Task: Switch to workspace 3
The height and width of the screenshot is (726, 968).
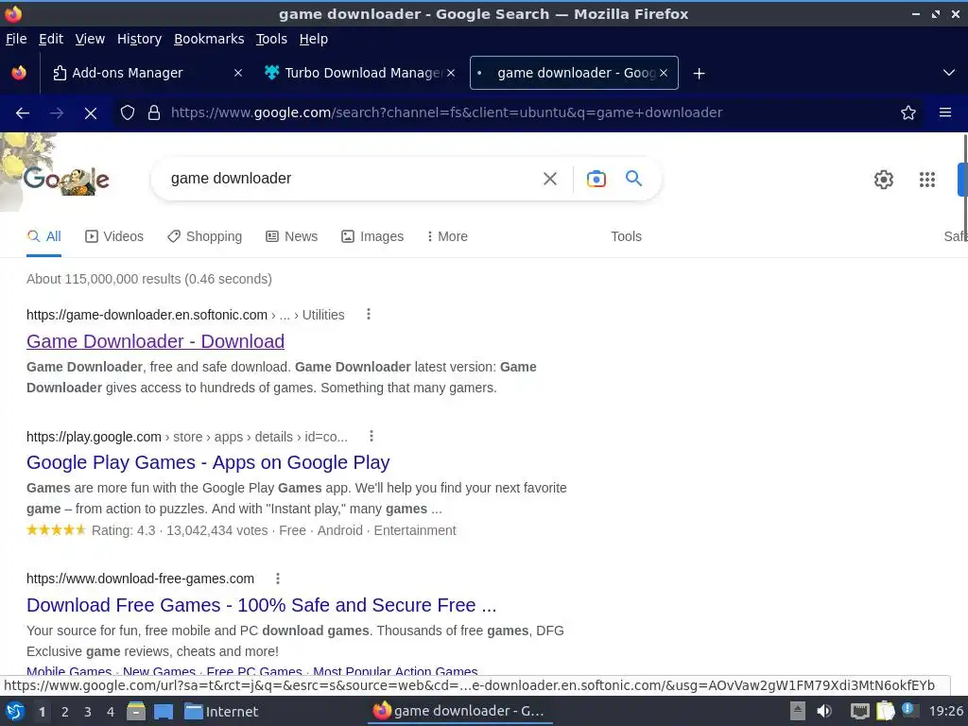Action: (x=88, y=712)
